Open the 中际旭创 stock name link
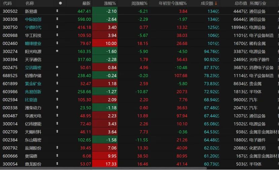Image resolution: width=279 pixels, height=170 pixels. (33, 19)
